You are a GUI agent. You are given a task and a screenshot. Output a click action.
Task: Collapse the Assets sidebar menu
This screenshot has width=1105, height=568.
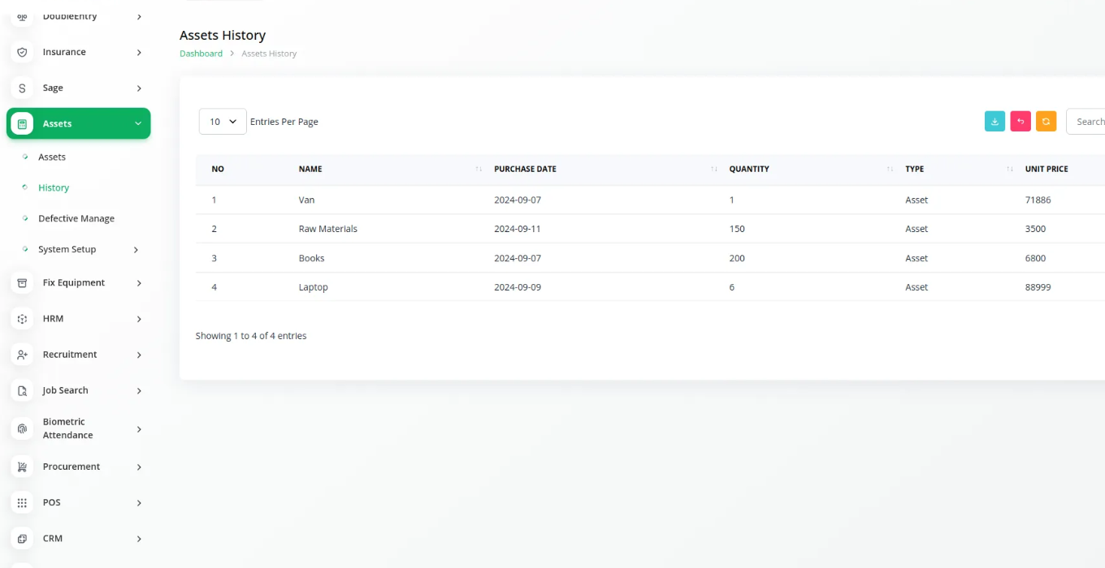(138, 123)
